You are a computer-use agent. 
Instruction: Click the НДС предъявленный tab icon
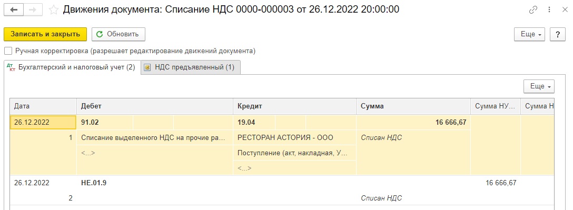coord(147,67)
